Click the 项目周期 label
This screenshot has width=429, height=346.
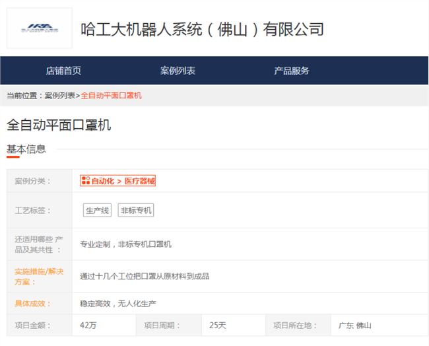coord(162,325)
